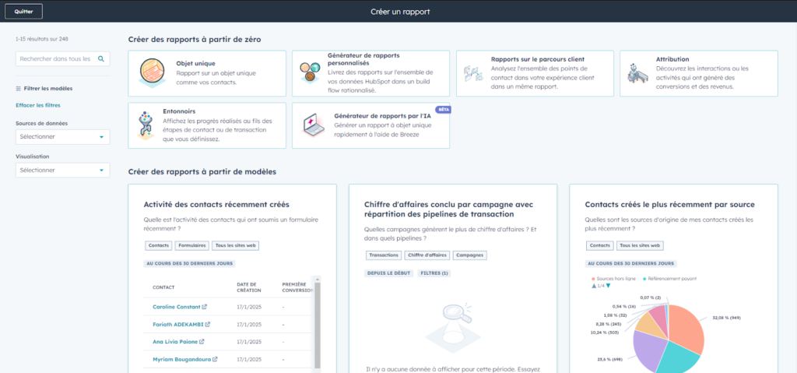Click the Objet unique illustration icon
Viewport: 797px width, 373px height.
tap(151, 73)
